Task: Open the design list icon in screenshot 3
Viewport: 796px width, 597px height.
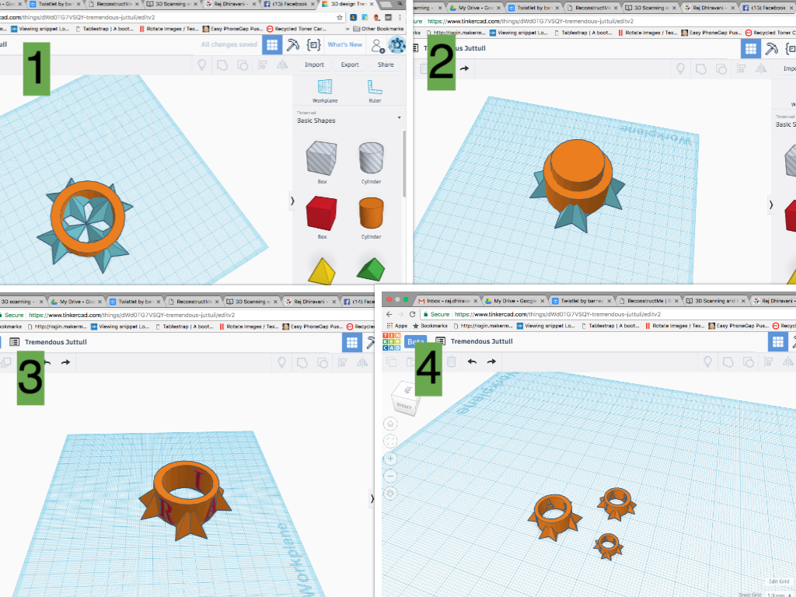Action: (x=14, y=342)
